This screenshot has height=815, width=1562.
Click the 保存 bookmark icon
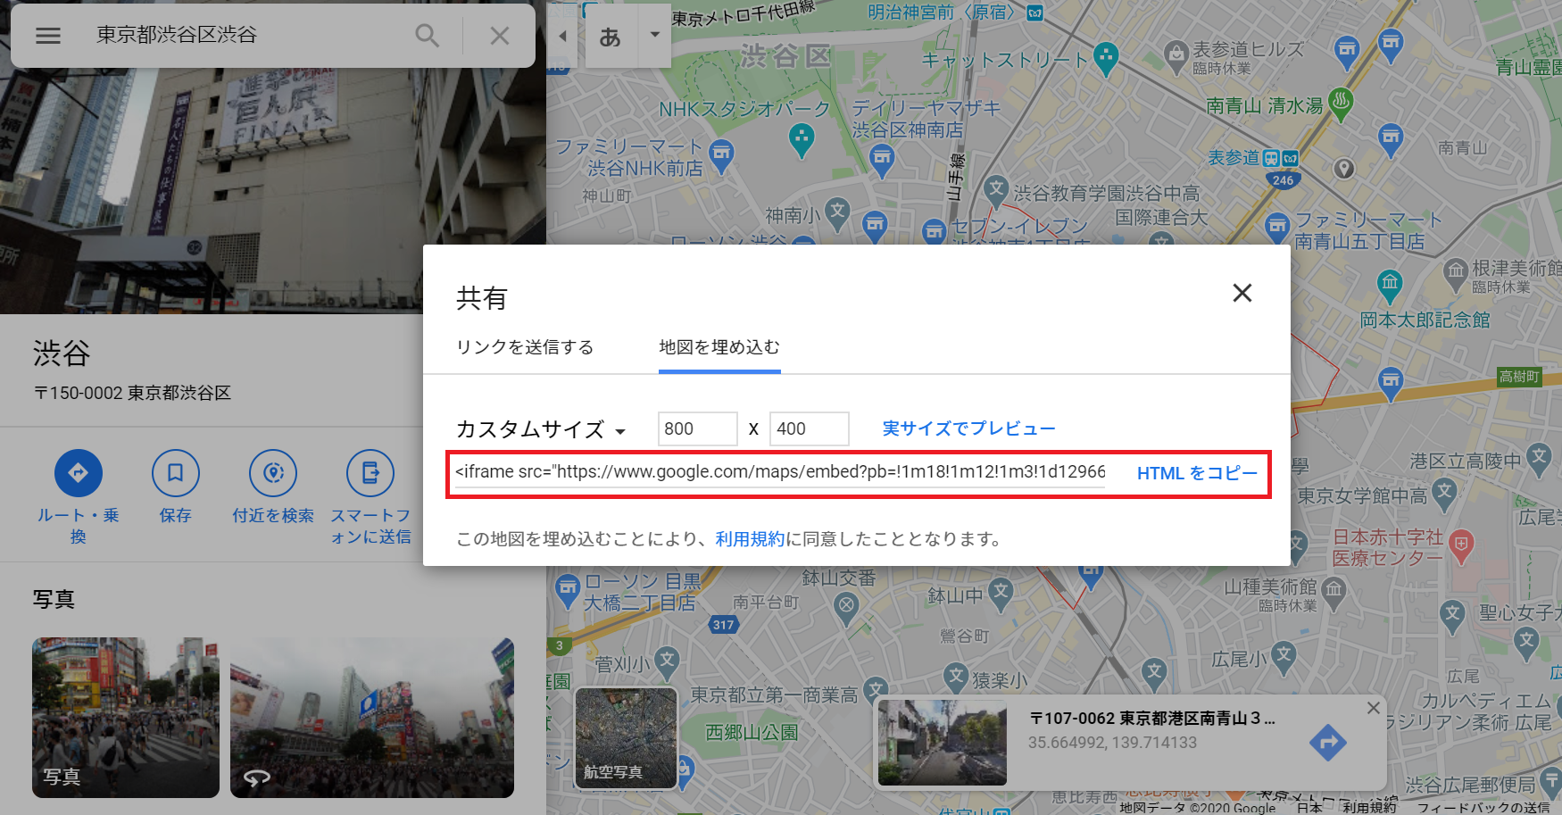click(176, 473)
